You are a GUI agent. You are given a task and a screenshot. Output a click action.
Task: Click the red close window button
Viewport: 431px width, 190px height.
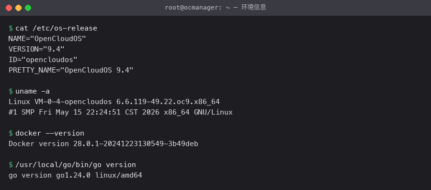pos(9,8)
